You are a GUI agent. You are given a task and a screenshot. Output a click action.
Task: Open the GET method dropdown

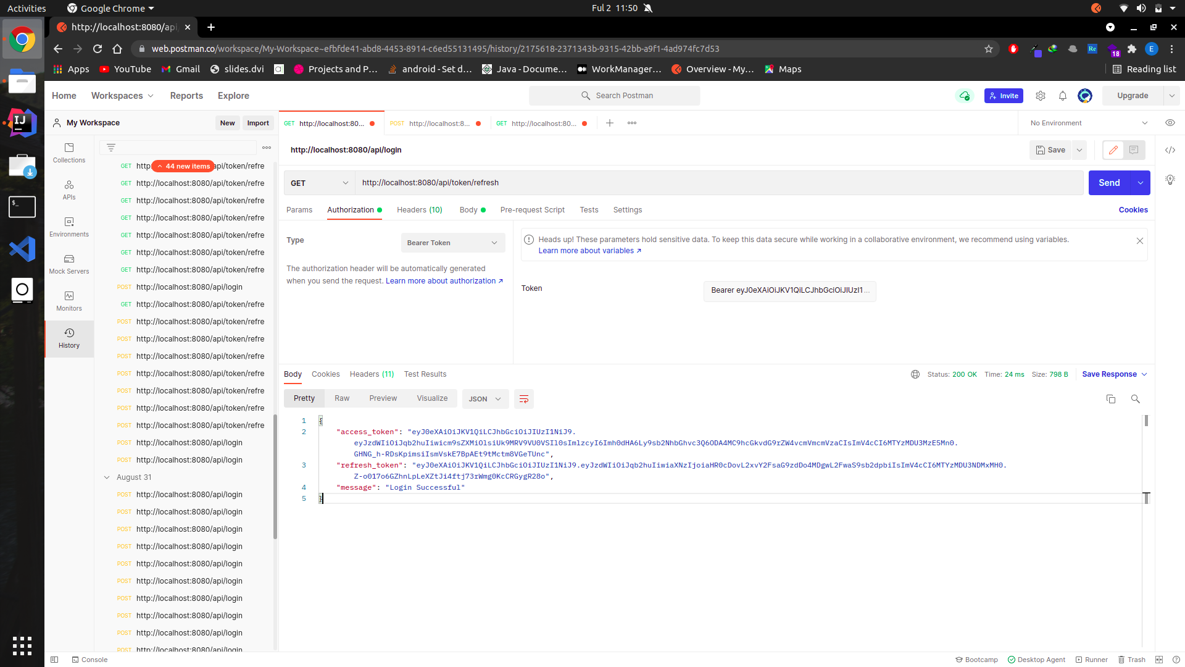tap(319, 183)
